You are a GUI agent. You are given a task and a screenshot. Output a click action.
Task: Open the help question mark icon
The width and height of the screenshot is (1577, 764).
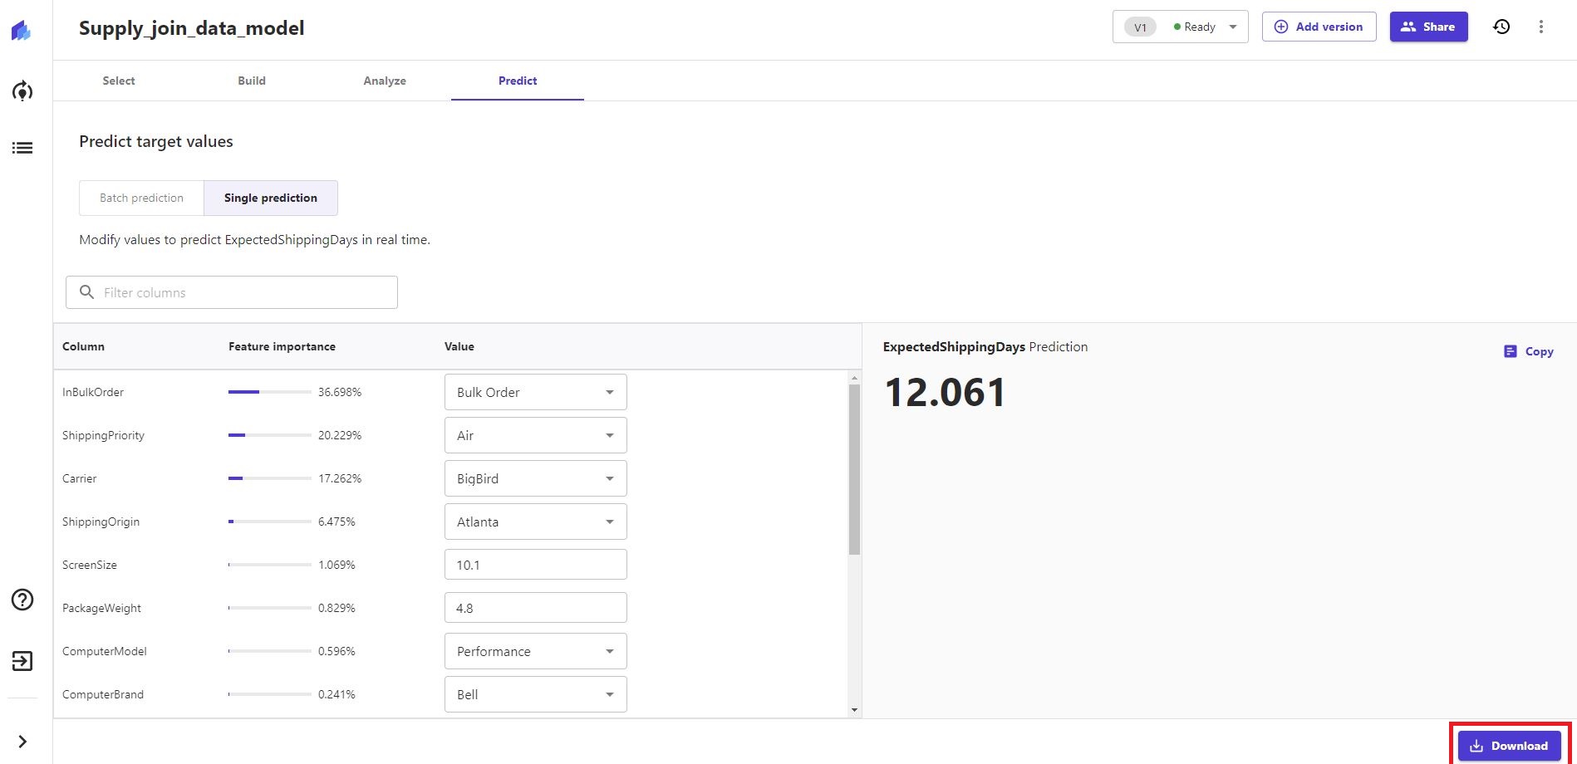[22, 600]
